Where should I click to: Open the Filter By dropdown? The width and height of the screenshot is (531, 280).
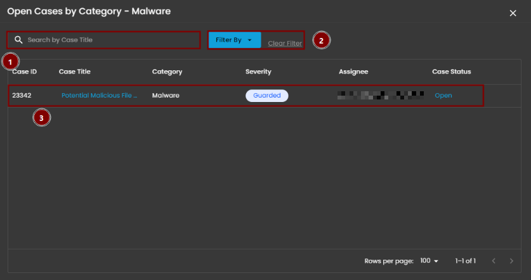click(x=234, y=40)
